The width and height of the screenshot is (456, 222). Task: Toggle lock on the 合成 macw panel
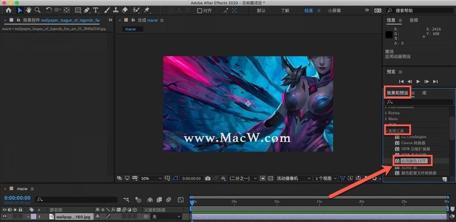click(x=133, y=20)
